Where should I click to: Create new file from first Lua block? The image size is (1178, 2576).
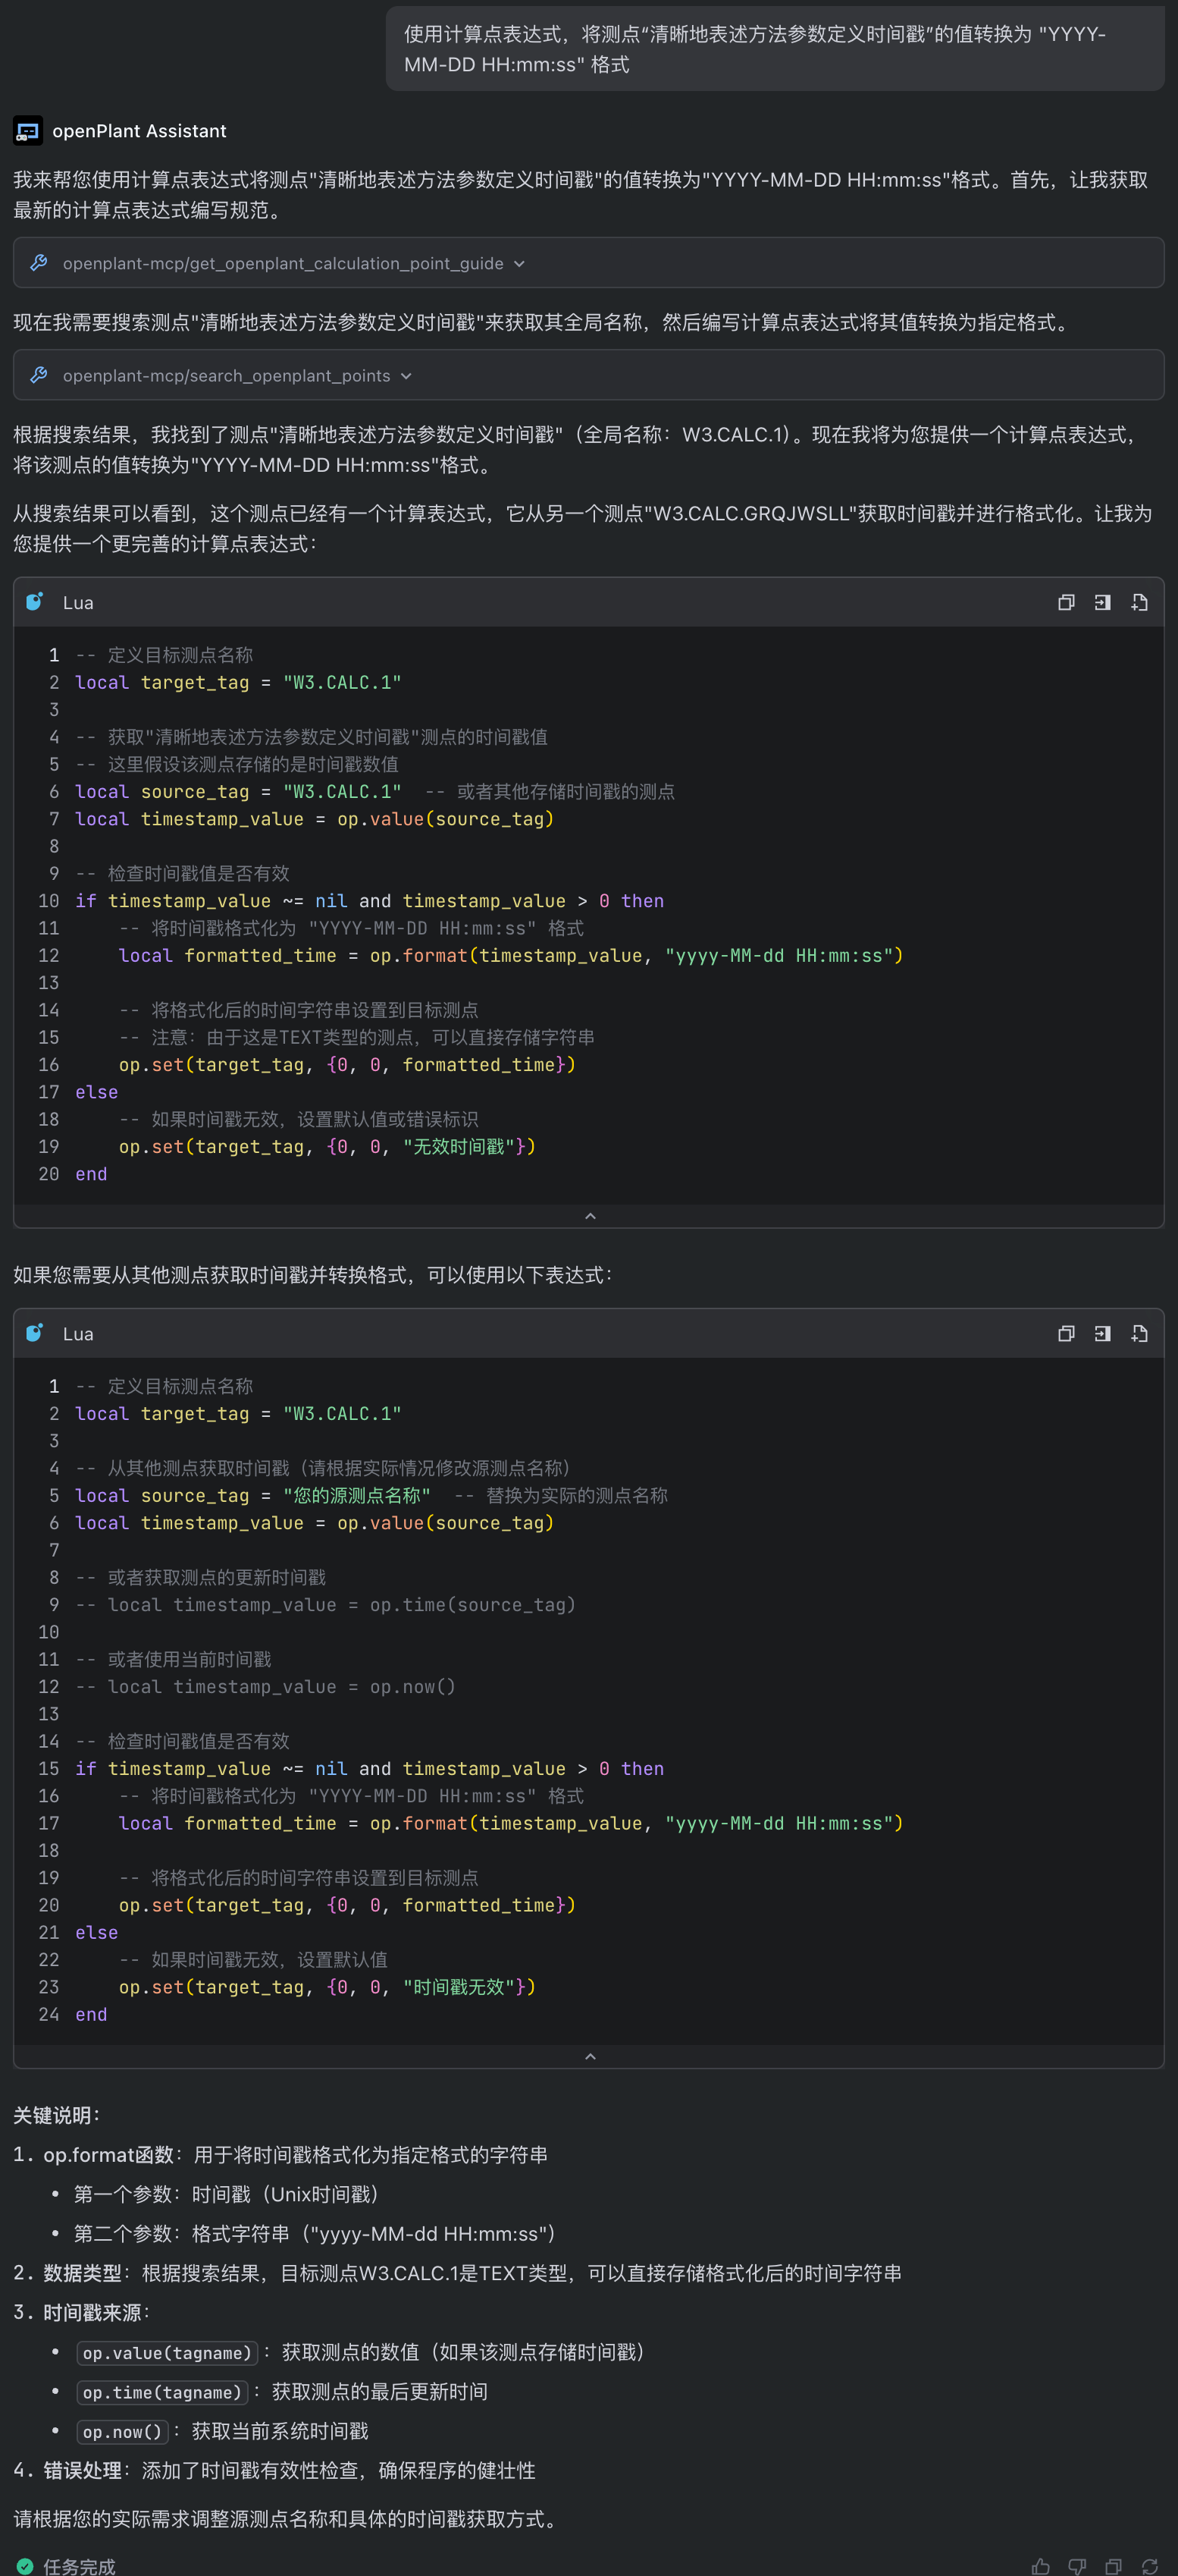1139,602
